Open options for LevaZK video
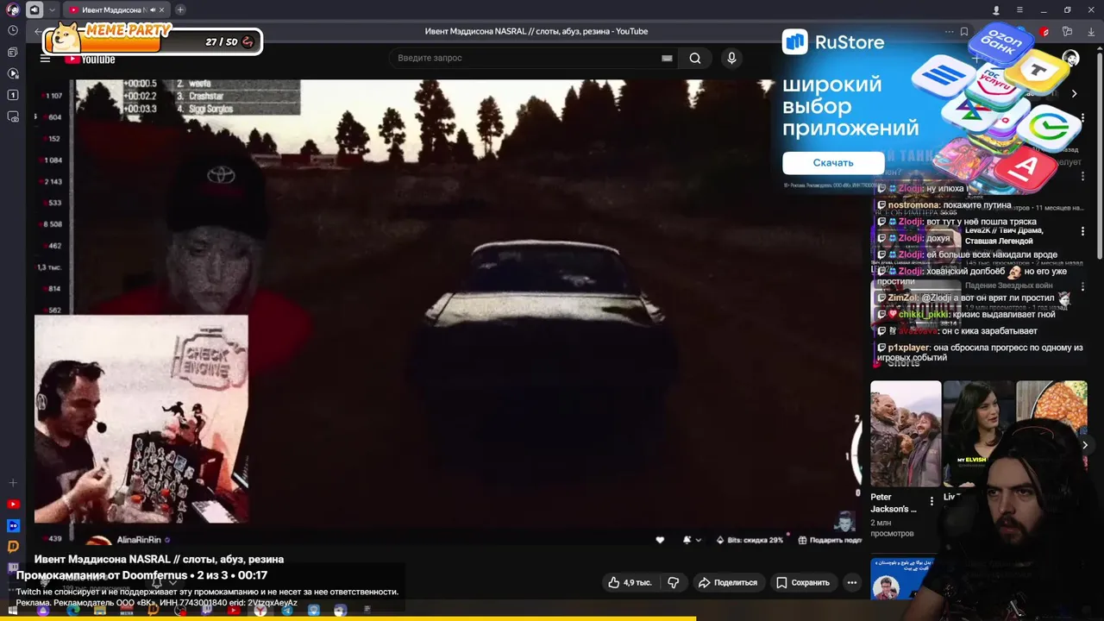The width and height of the screenshot is (1104, 621). click(1082, 231)
